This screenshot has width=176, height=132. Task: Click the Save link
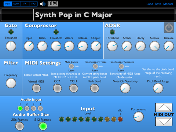point(158,4)
